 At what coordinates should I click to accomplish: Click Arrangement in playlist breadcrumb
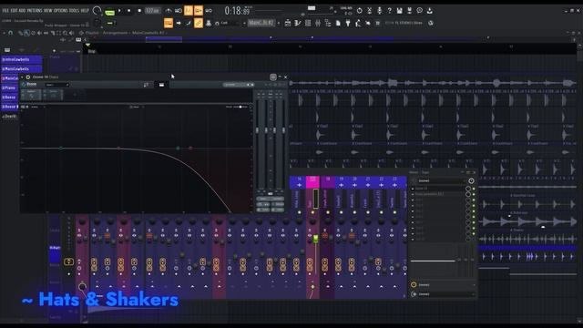point(115,33)
